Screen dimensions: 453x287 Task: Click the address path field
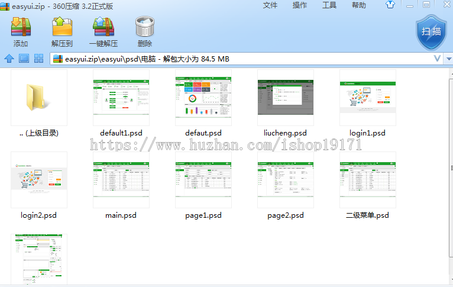247,59
